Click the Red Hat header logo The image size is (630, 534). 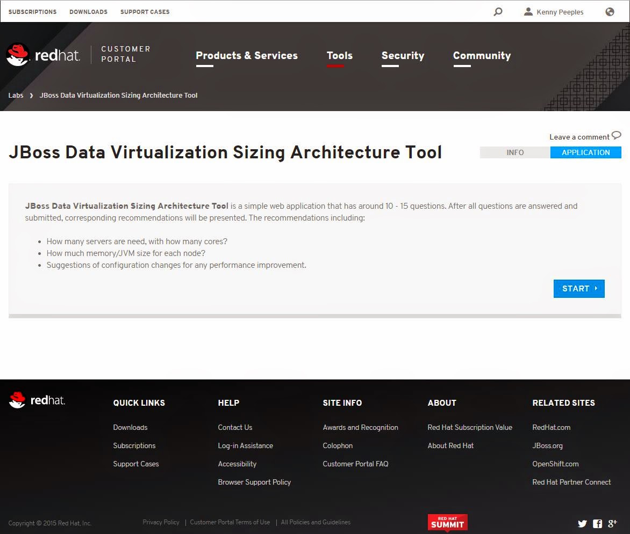[x=44, y=55]
